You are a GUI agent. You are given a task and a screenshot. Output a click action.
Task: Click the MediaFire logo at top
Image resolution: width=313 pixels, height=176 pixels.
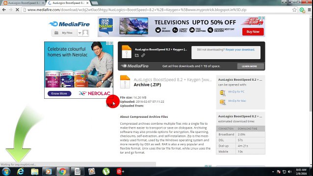[69, 24]
